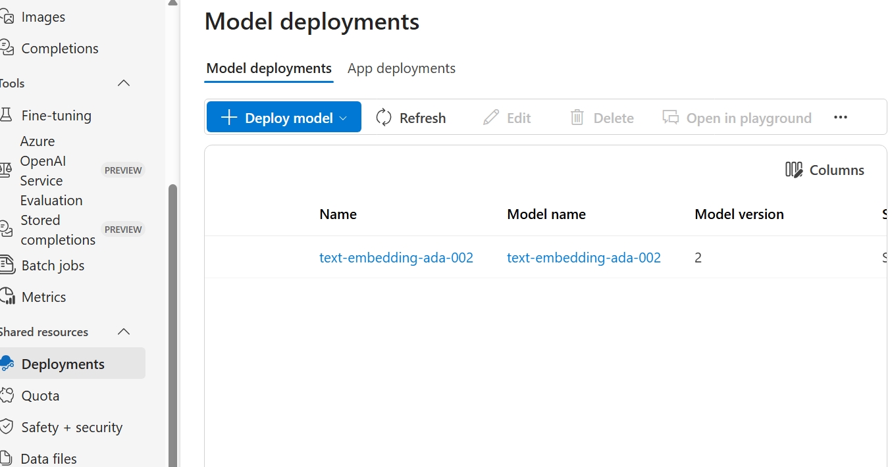The height and width of the screenshot is (467, 892).
Task: Click the Delete label in toolbar
Action: coord(614,118)
